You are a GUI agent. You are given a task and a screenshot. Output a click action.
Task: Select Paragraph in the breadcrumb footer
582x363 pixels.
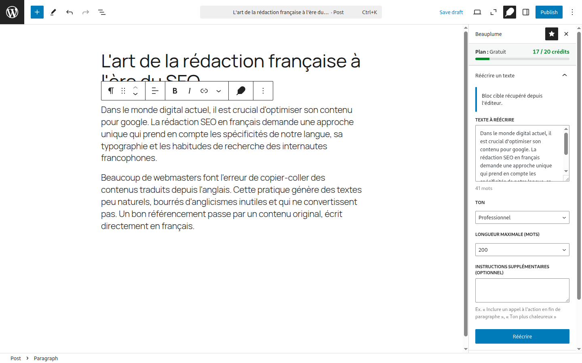point(46,358)
